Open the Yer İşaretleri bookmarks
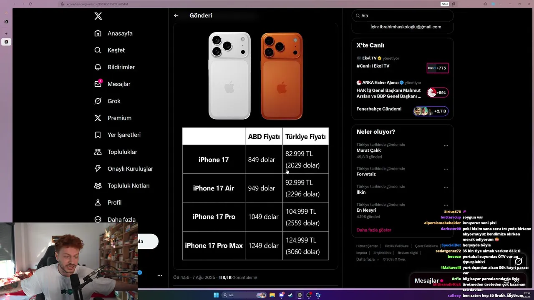Screen dimensions: 534x300 pos(117,135)
